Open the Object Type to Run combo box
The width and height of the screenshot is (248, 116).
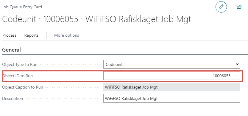tap(171, 64)
